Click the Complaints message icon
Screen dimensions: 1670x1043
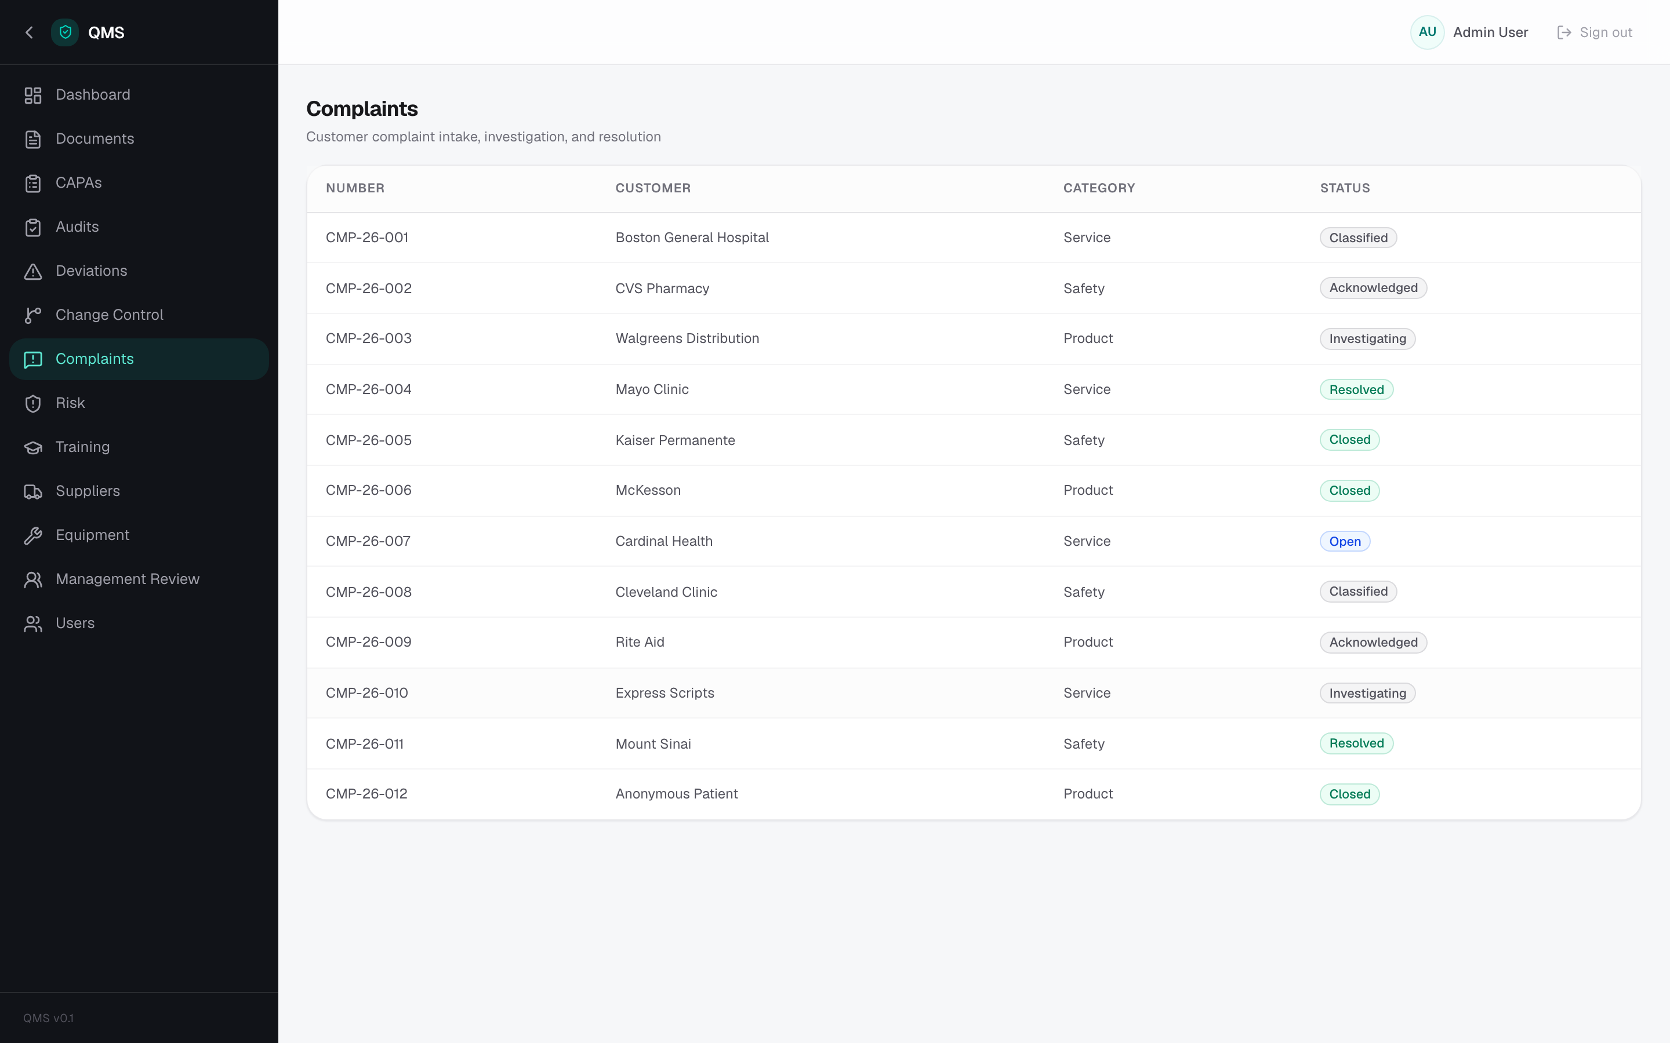[x=33, y=359]
